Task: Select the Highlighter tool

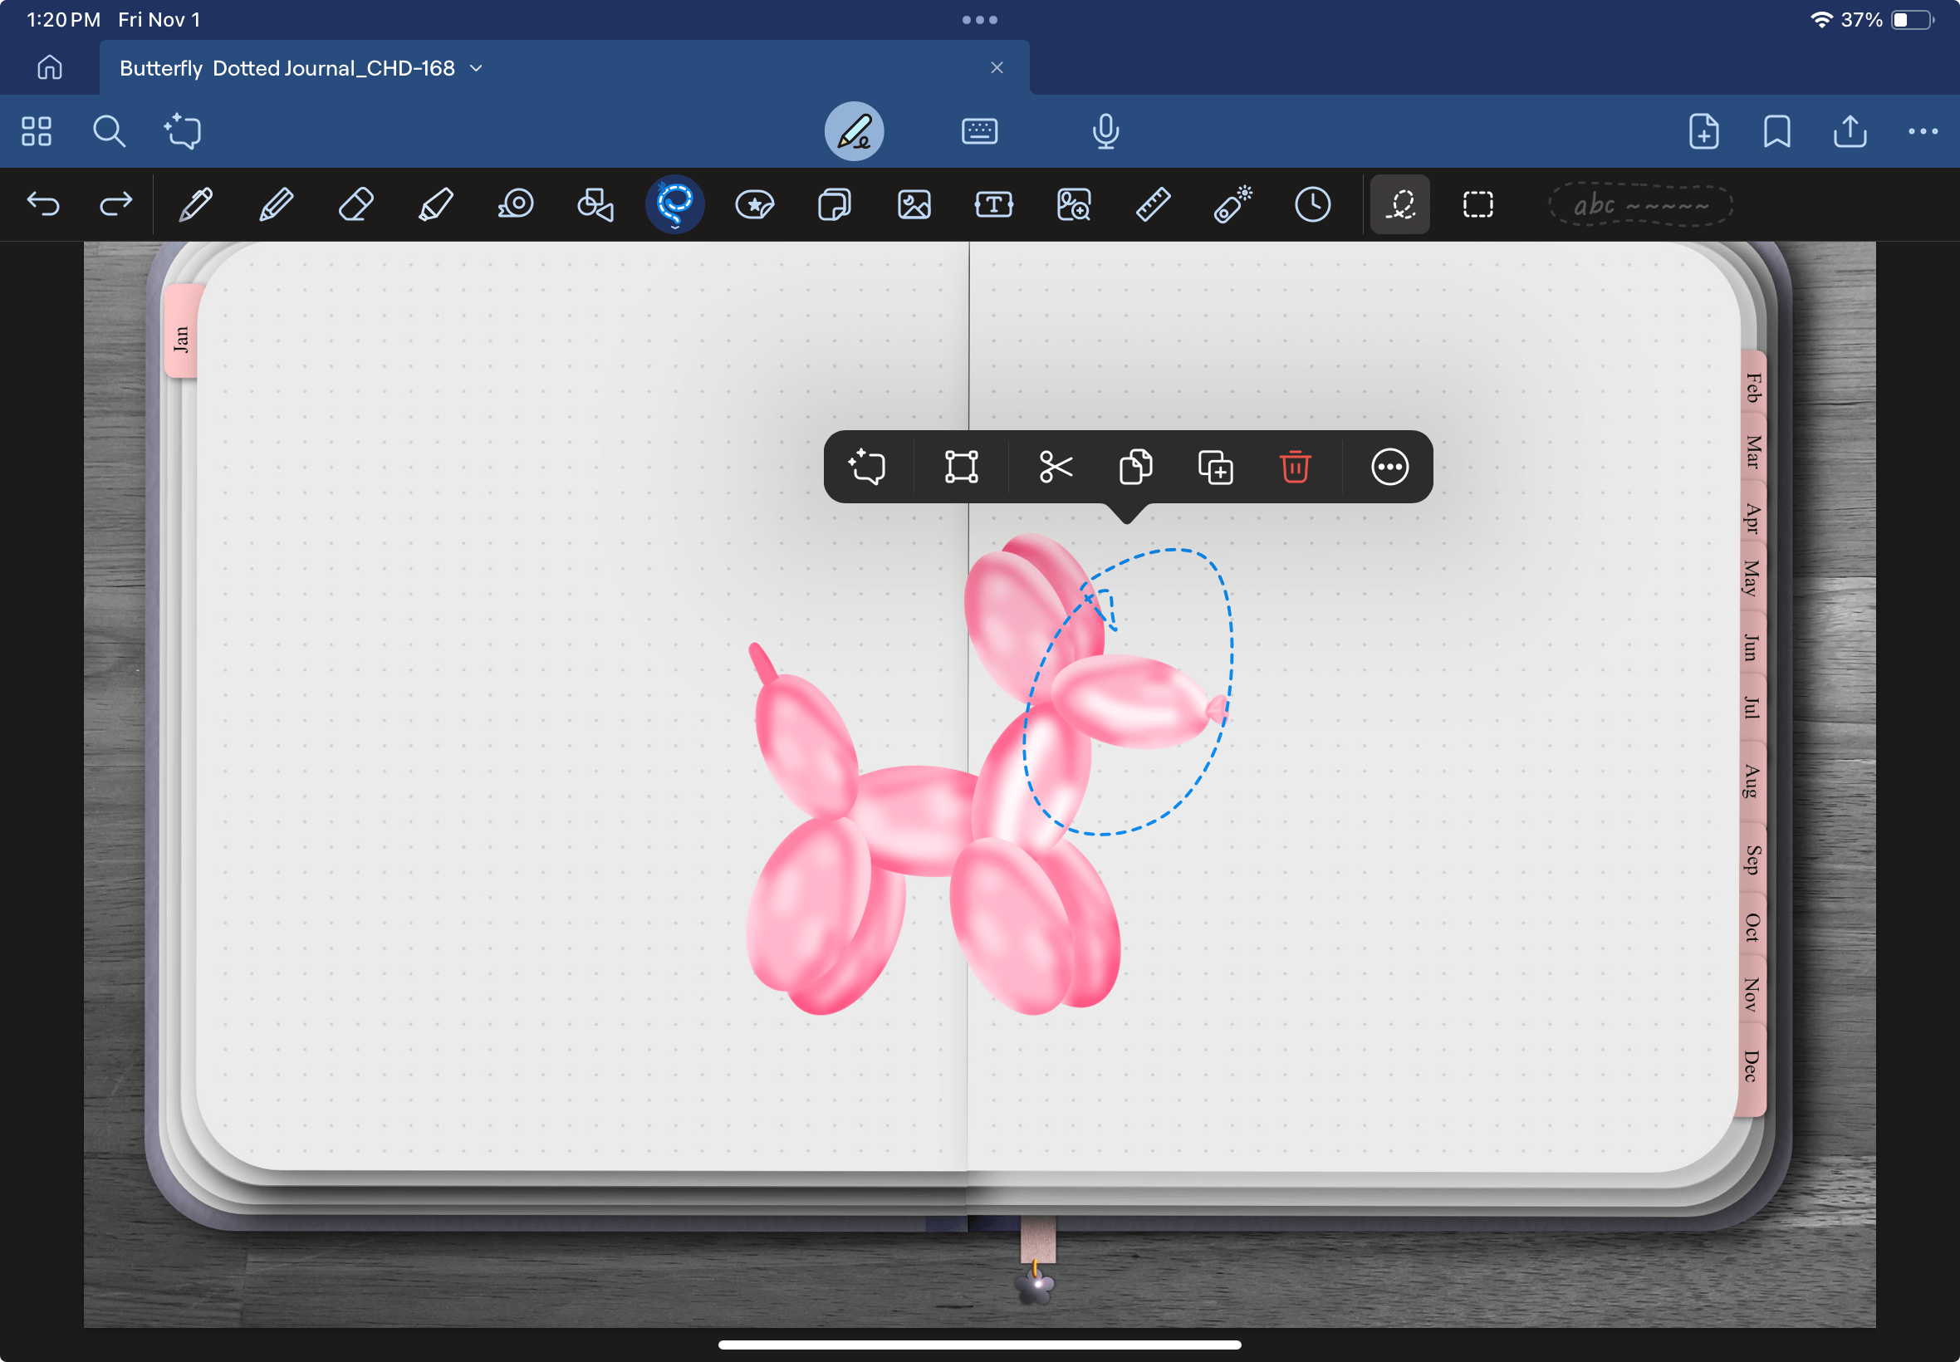Action: coord(435,205)
